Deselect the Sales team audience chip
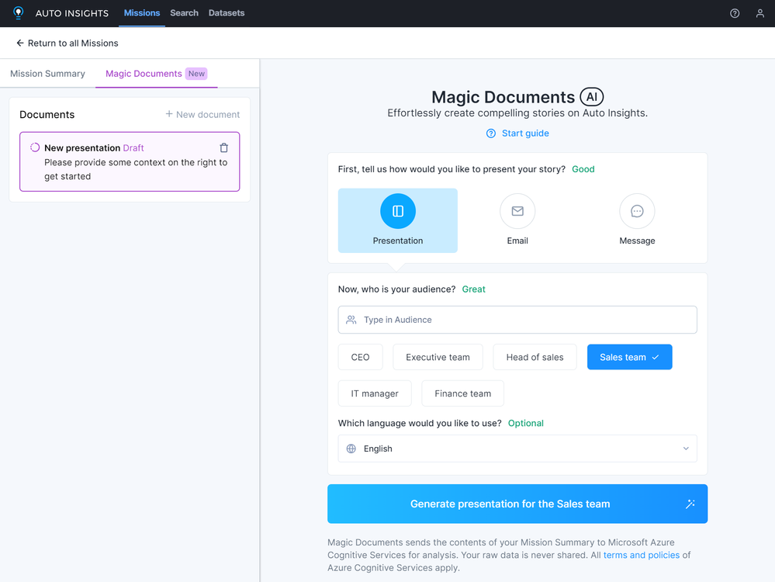 [629, 357]
